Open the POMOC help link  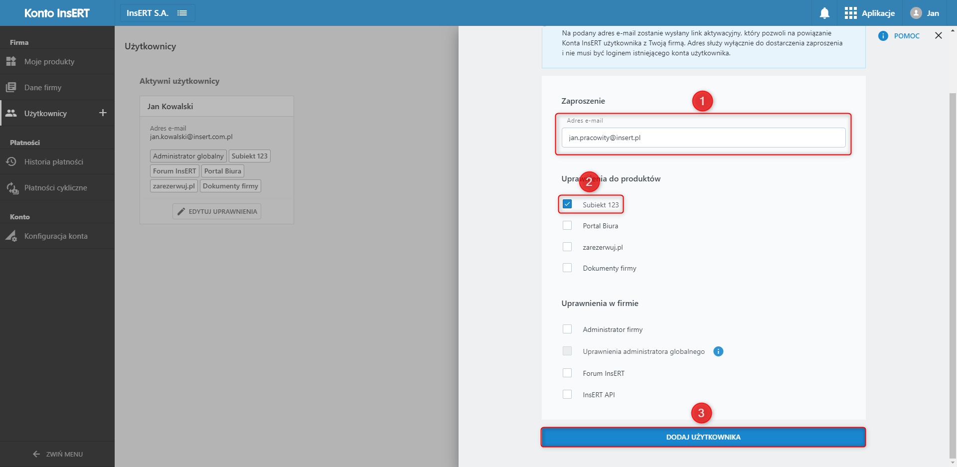click(x=907, y=36)
